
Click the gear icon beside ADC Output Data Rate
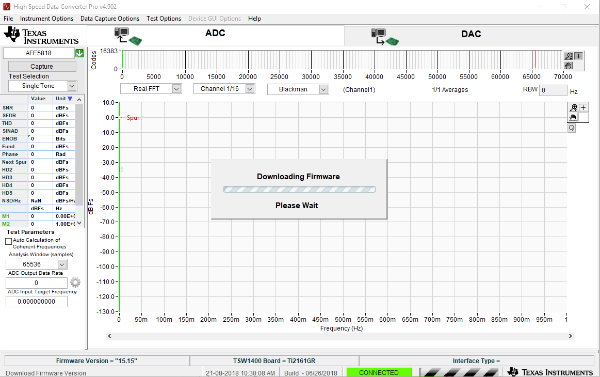coord(75,282)
